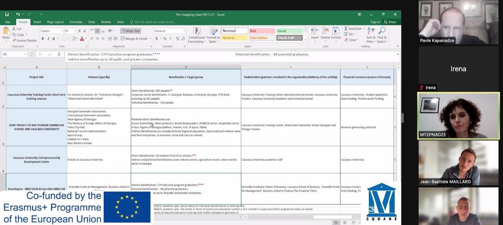Image resolution: width=503 pixels, height=225 pixels.
Task: Open the Copy dropdown arrow
Action: pyautogui.click(x=26, y=34)
